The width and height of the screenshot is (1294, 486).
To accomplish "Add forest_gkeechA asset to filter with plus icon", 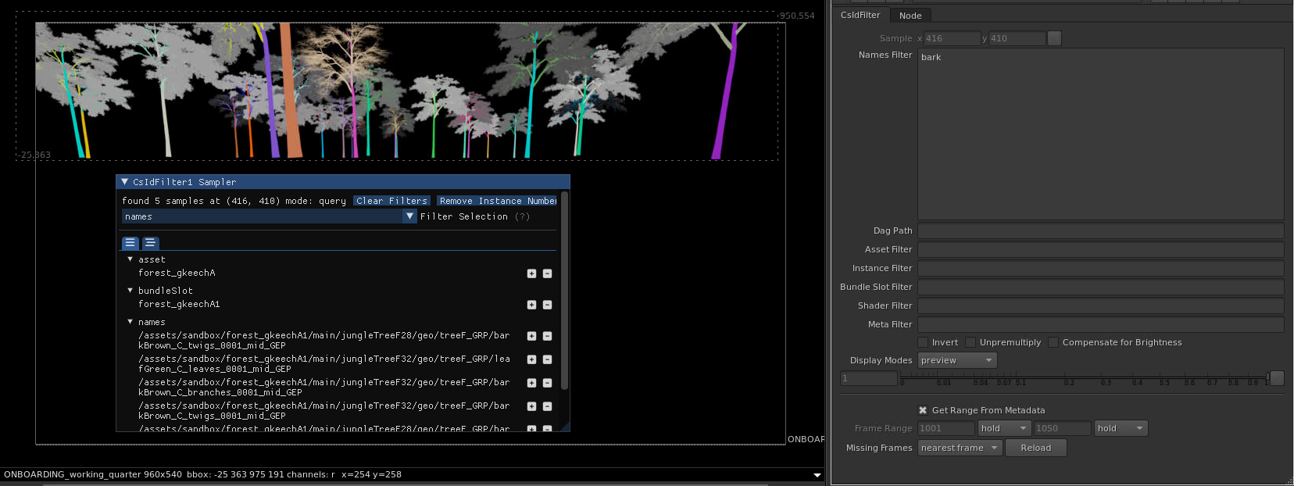I will point(531,273).
